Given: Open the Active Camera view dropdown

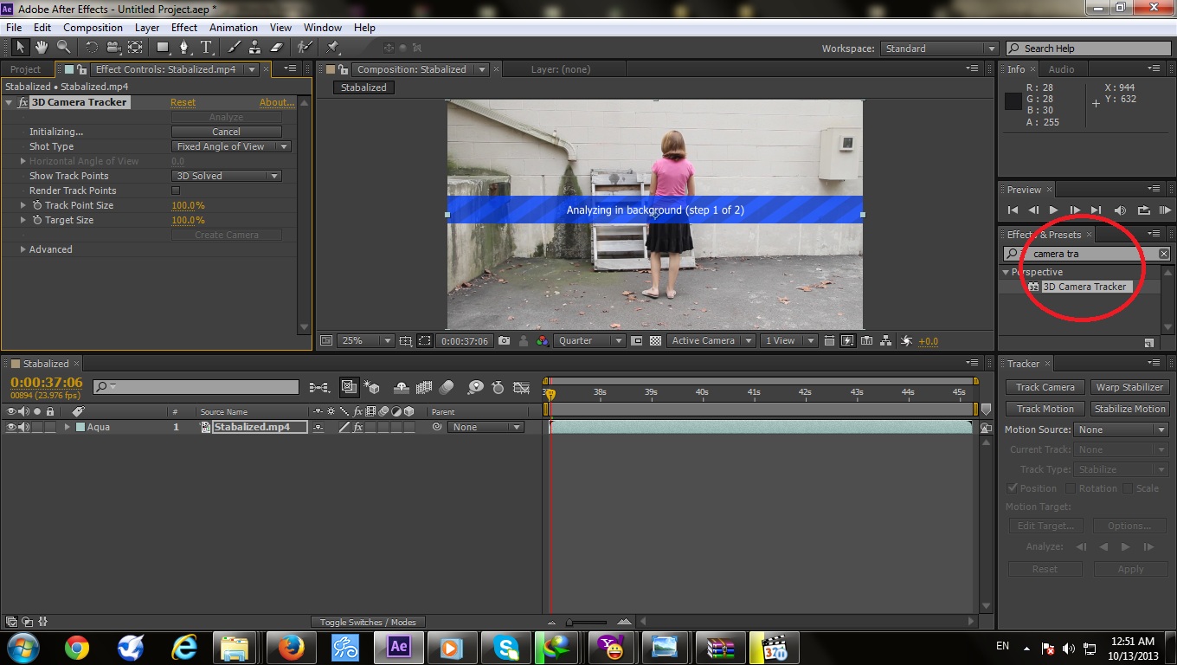Looking at the screenshot, I should (x=711, y=341).
